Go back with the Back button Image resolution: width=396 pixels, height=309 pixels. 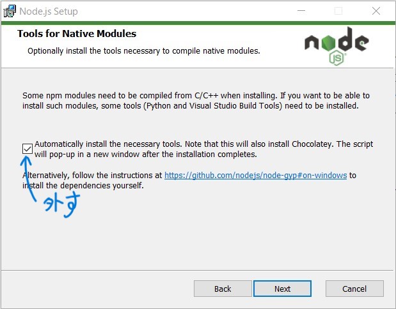(x=223, y=289)
